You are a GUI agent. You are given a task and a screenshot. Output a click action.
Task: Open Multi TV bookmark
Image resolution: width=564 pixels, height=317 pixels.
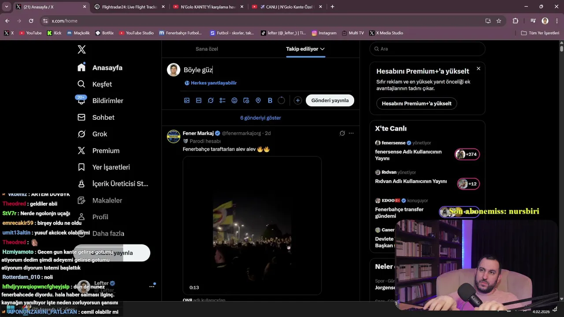353,33
